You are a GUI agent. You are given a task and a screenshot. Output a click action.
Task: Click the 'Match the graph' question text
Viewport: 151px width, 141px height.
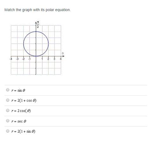click(x=38, y=10)
